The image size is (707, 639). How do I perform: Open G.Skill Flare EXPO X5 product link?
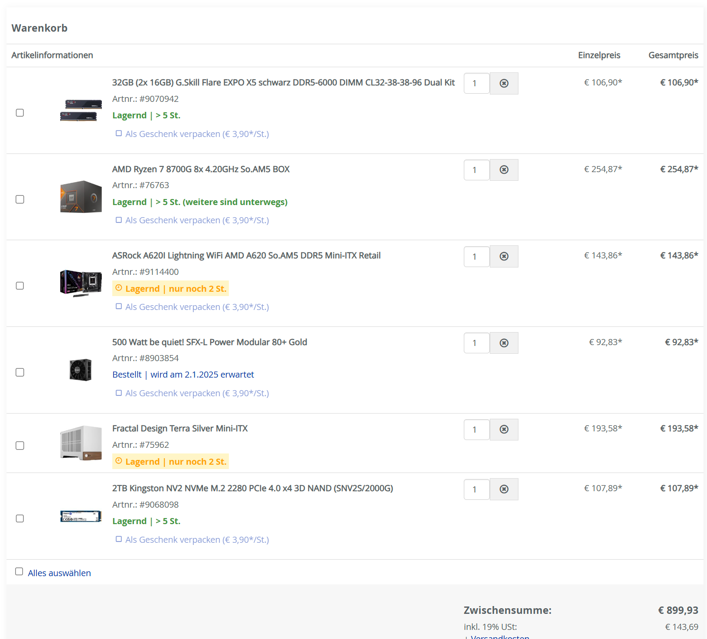click(283, 82)
